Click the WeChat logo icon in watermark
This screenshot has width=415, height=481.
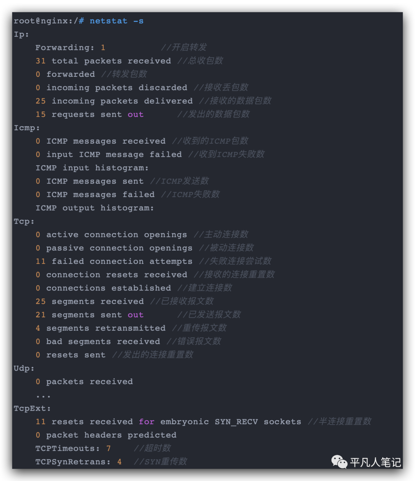[x=339, y=462]
